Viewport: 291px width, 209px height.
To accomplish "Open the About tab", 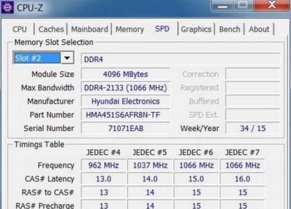I will 259,29.
